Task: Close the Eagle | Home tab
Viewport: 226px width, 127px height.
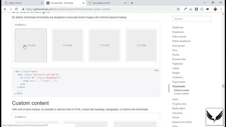Action: click(x=42, y=3)
